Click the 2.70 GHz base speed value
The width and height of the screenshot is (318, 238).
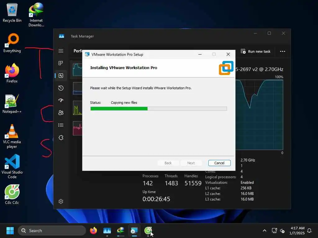(x=248, y=160)
